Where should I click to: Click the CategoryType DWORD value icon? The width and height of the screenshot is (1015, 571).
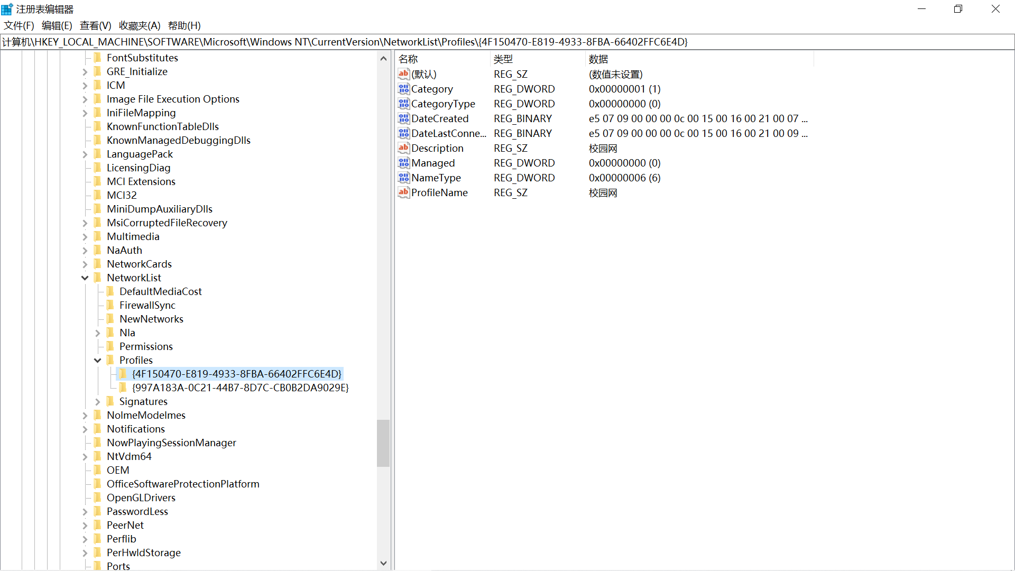click(x=404, y=104)
